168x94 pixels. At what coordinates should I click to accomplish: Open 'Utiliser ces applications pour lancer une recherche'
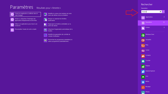[26, 25]
